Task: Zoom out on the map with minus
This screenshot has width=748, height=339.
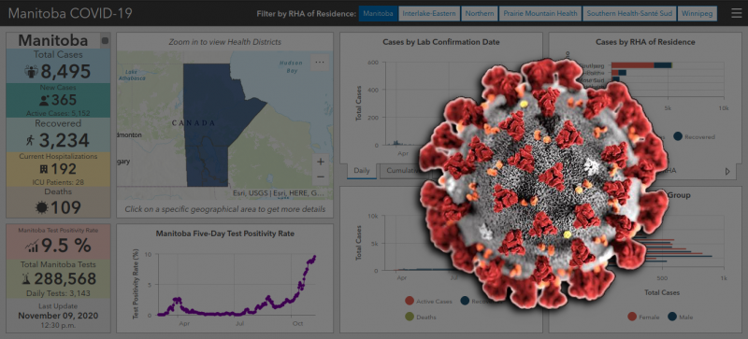Action: tap(320, 177)
